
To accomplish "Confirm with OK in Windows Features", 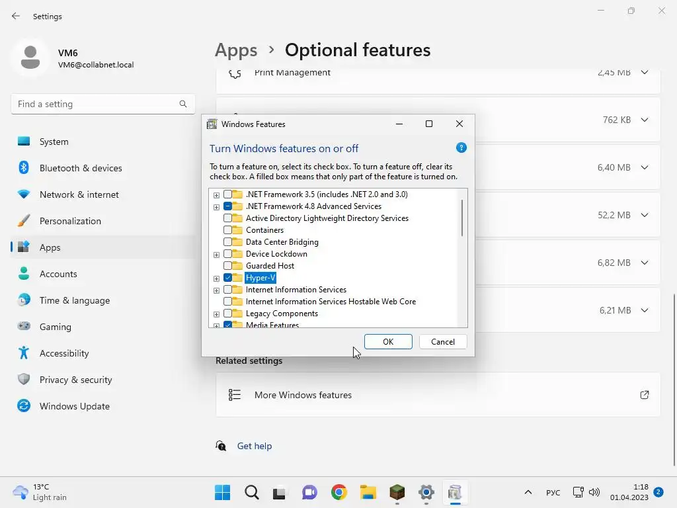I will click(388, 342).
